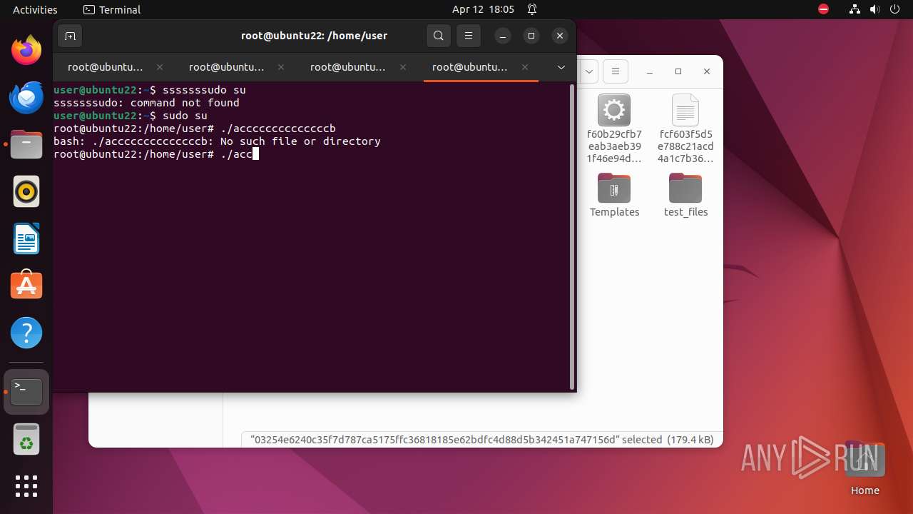
Task: Show the applications grid
Action: coord(26,486)
